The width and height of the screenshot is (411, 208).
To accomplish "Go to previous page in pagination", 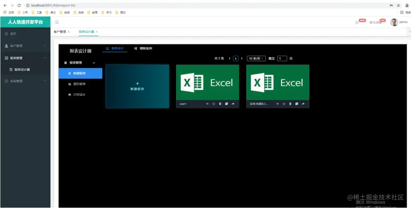I will coord(230,59).
